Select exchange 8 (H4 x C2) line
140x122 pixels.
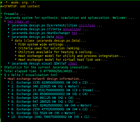[x=51, y=109]
